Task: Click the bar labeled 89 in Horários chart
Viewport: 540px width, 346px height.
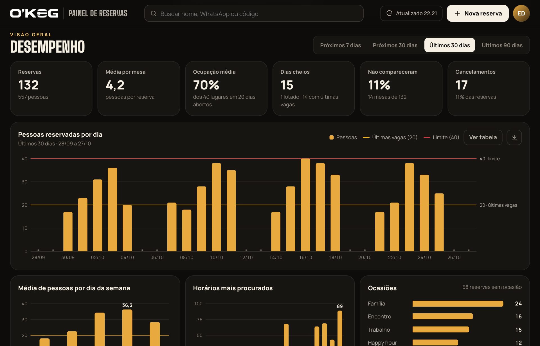Action: coord(340,328)
